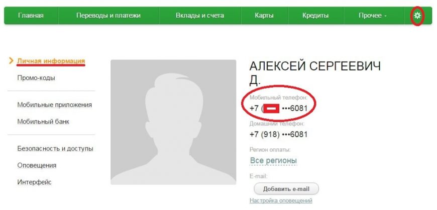Open settings via the gear icon
437x210 pixels.
[417, 15]
